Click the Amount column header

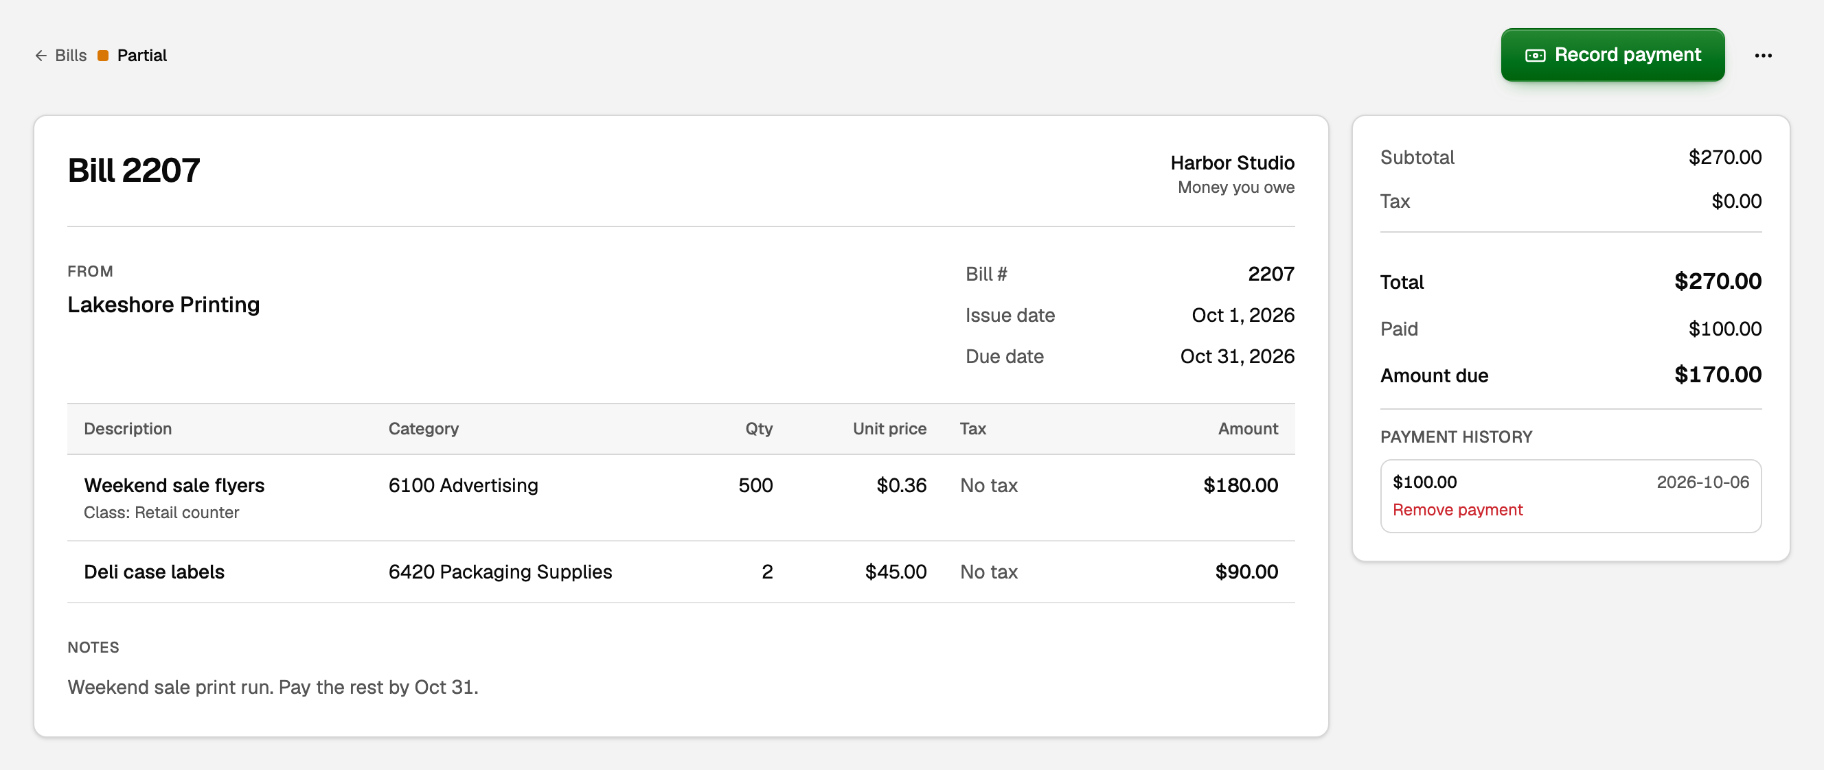pos(1248,428)
